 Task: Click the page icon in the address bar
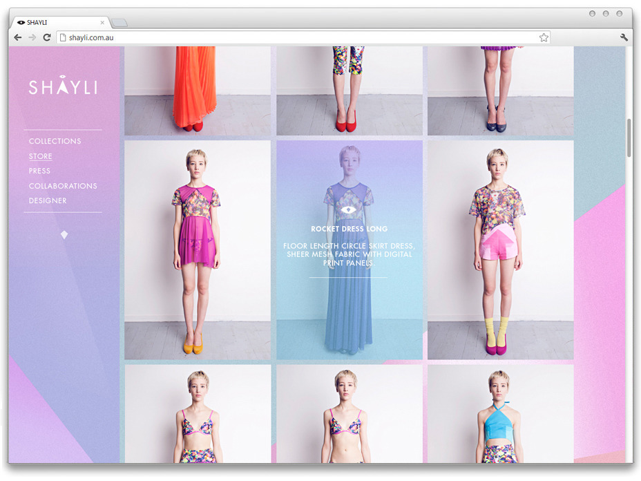tap(63, 37)
